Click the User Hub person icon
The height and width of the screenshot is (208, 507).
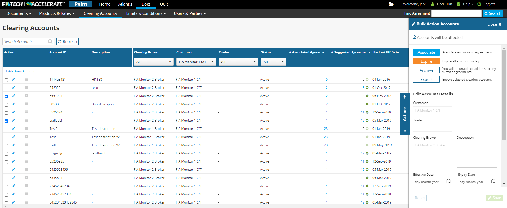433,4
